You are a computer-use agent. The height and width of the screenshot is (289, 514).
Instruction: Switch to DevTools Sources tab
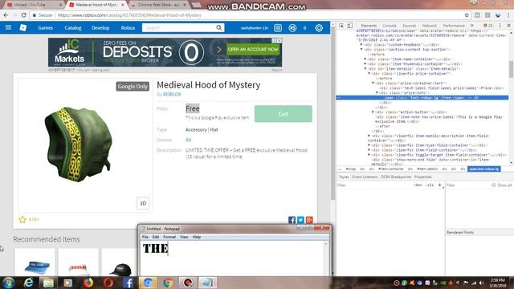(x=409, y=26)
